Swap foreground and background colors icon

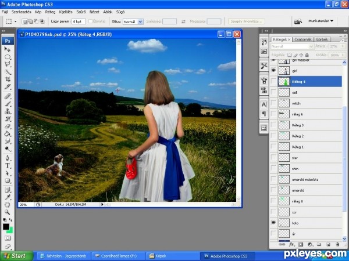(10, 220)
